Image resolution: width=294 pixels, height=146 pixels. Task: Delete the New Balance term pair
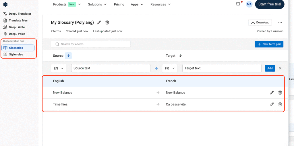280,92
